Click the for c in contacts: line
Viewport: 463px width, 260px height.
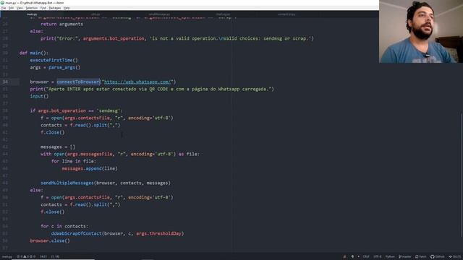point(64,226)
